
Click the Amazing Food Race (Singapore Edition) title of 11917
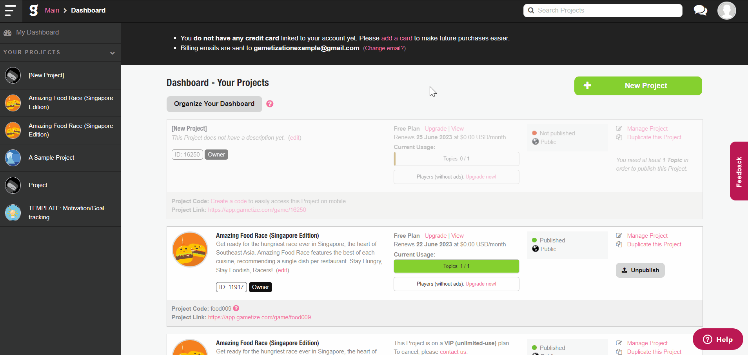(x=267, y=235)
